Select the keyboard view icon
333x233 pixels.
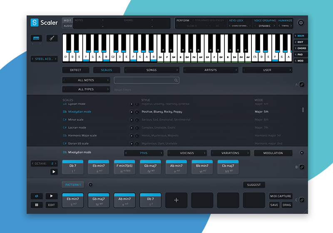coord(36,38)
